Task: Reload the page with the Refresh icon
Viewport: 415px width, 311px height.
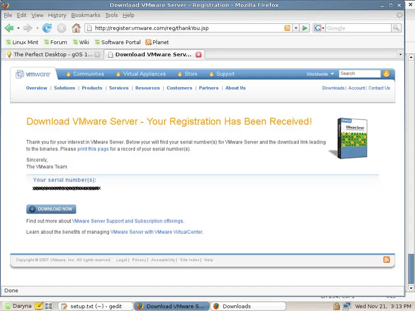Action: point(47,28)
